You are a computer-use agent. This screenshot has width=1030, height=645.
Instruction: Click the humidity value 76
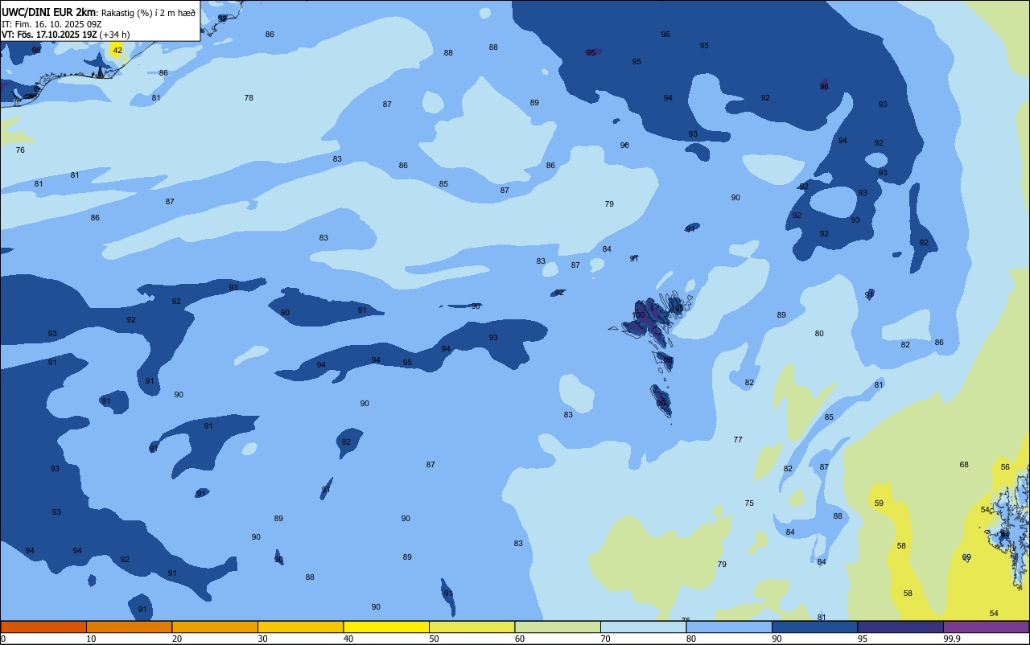point(20,150)
